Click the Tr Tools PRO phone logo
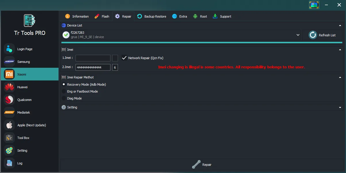Viewport: 346px width, 173px height. [x=29, y=20]
